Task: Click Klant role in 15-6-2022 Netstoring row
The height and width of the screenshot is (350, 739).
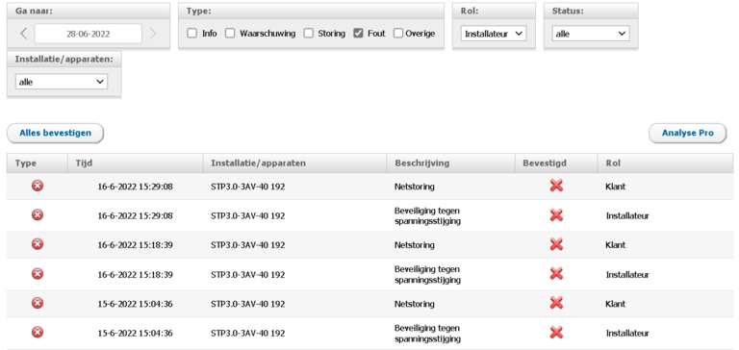Action: click(616, 304)
